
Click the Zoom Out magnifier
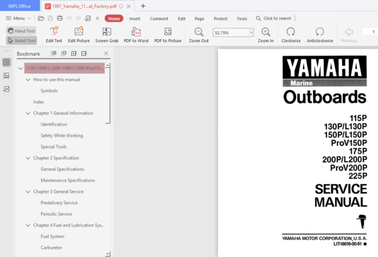[x=198, y=35]
